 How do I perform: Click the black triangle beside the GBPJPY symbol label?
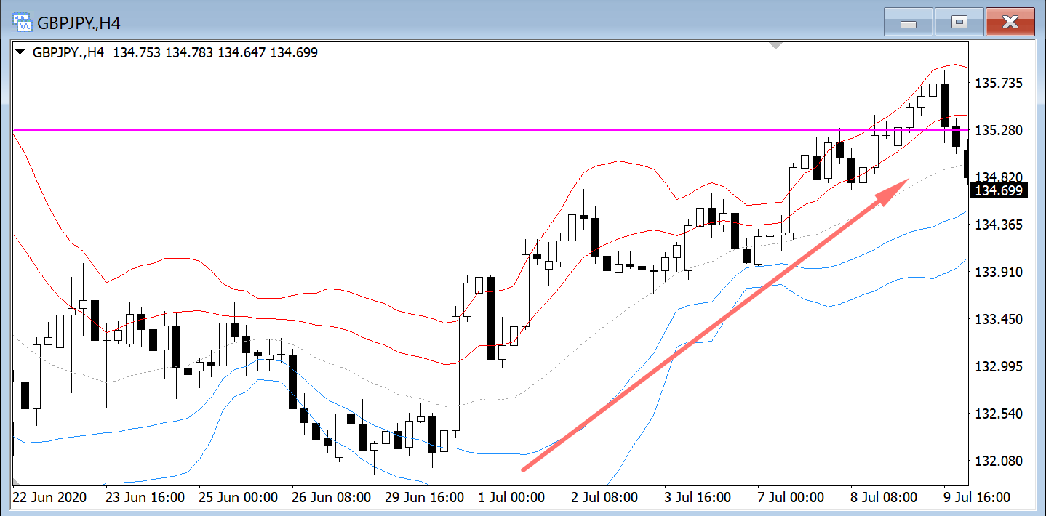[20, 52]
